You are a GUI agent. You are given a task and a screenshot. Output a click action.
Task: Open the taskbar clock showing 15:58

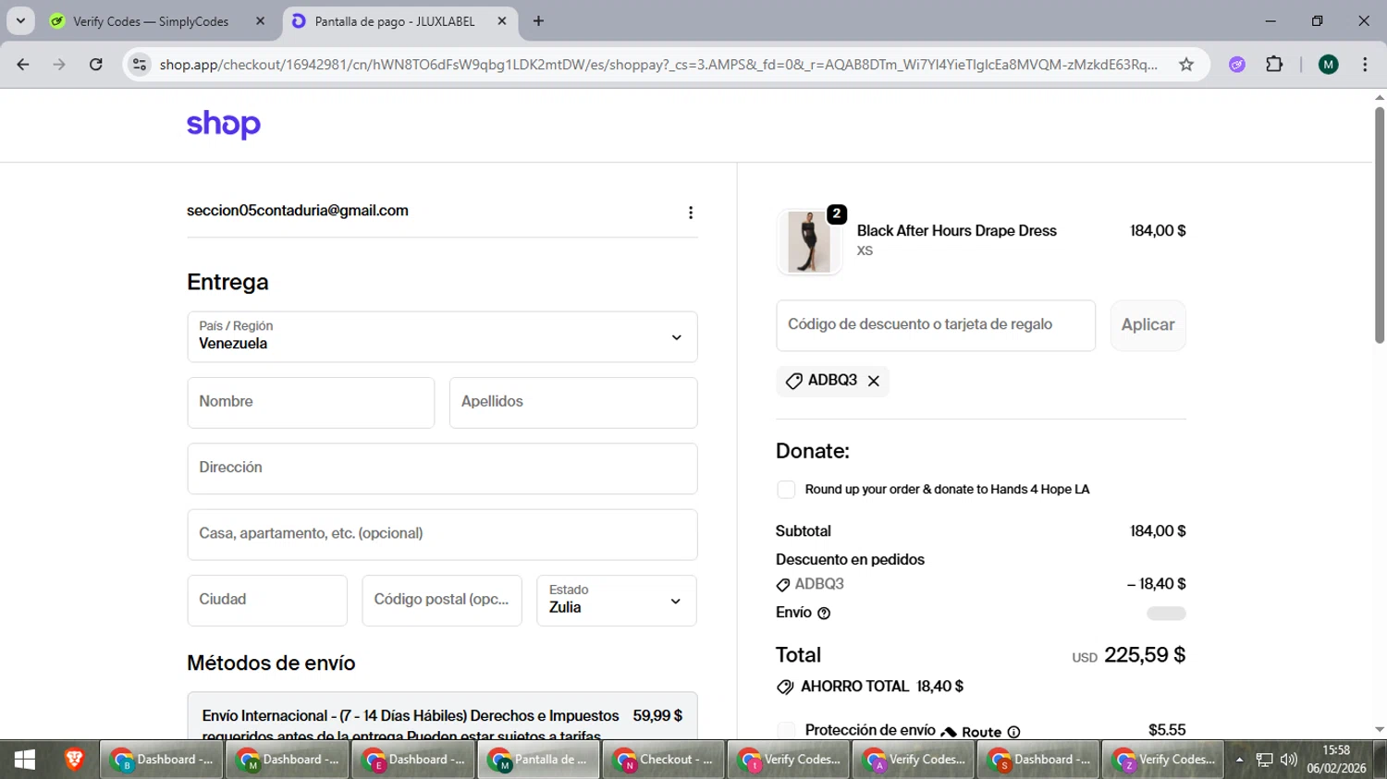[1336, 760]
